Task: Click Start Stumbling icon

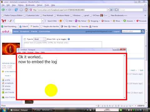Action: (x=2, y=26)
